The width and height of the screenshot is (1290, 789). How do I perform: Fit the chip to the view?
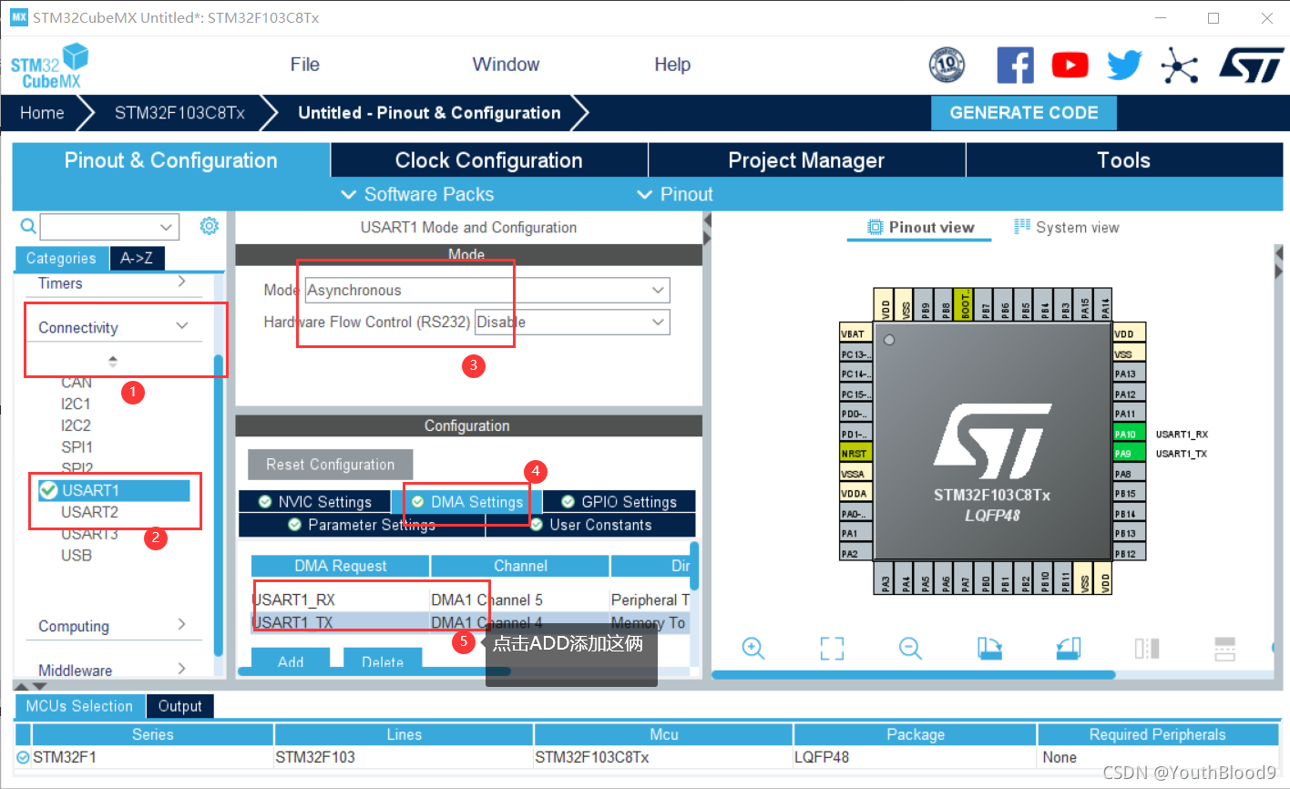coord(832,648)
